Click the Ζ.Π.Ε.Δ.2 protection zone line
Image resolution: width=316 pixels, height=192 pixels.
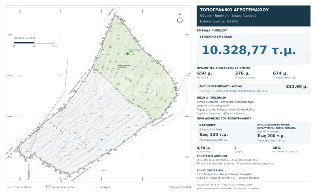click(228, 178)
